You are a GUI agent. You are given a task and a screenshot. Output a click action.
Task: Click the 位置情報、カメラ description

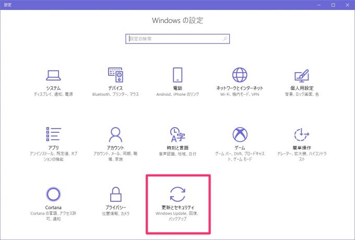(x=116, y=213)
